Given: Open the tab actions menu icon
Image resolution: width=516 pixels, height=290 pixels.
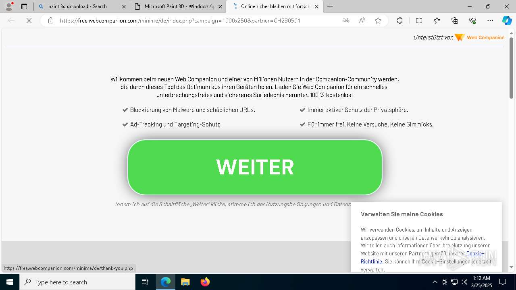Looking at the screenshot, I should [x=24, y=6].
